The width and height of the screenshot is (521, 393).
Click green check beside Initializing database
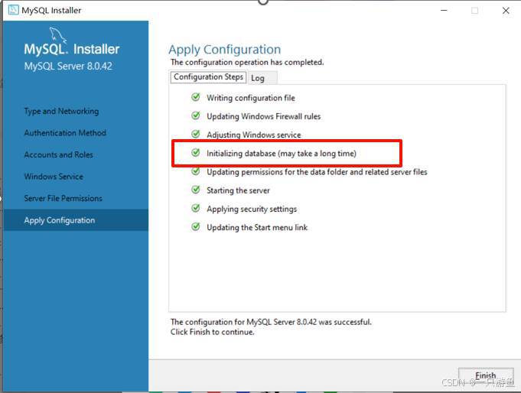(x=196, y=152)
